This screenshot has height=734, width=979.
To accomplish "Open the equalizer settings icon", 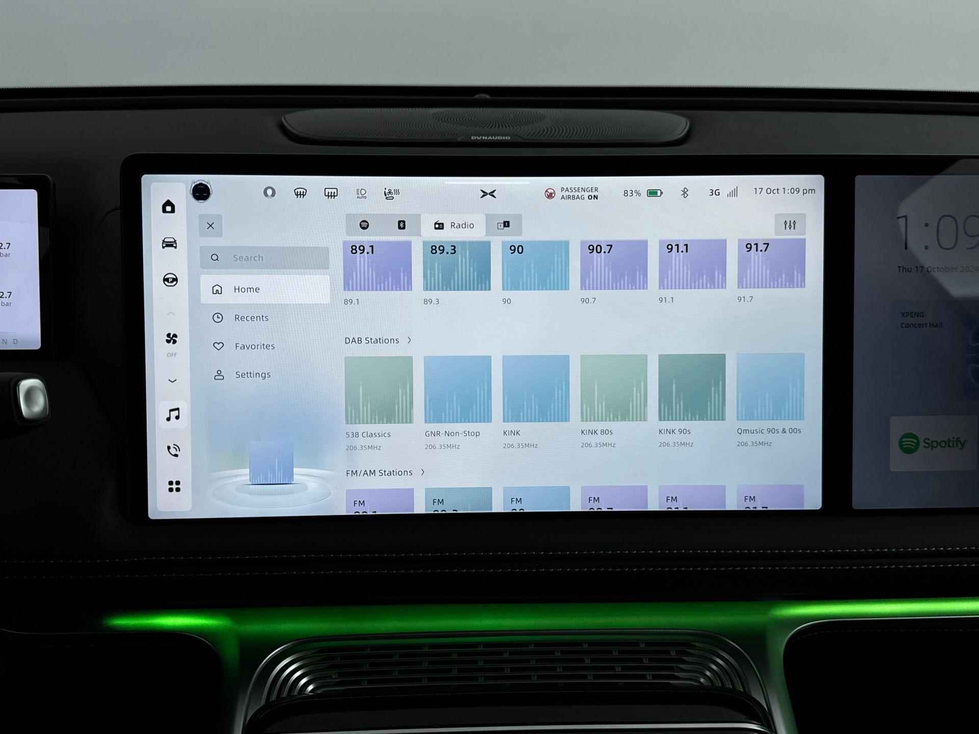I will pyautogui.click(x=790, y=224).
